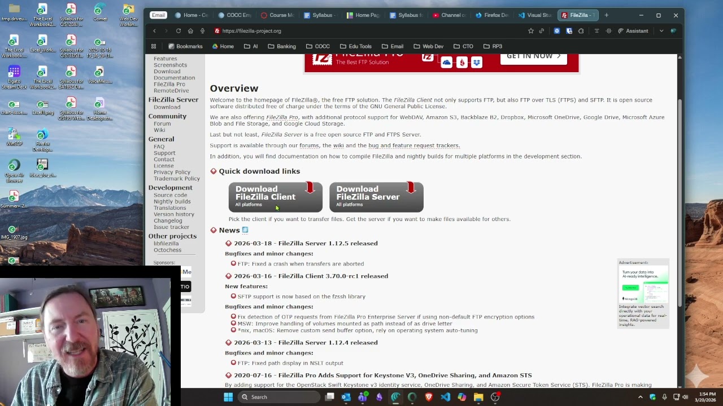
Task: Select the IMG_1907.jpg desktop file
Action: (x=14, y=232)
